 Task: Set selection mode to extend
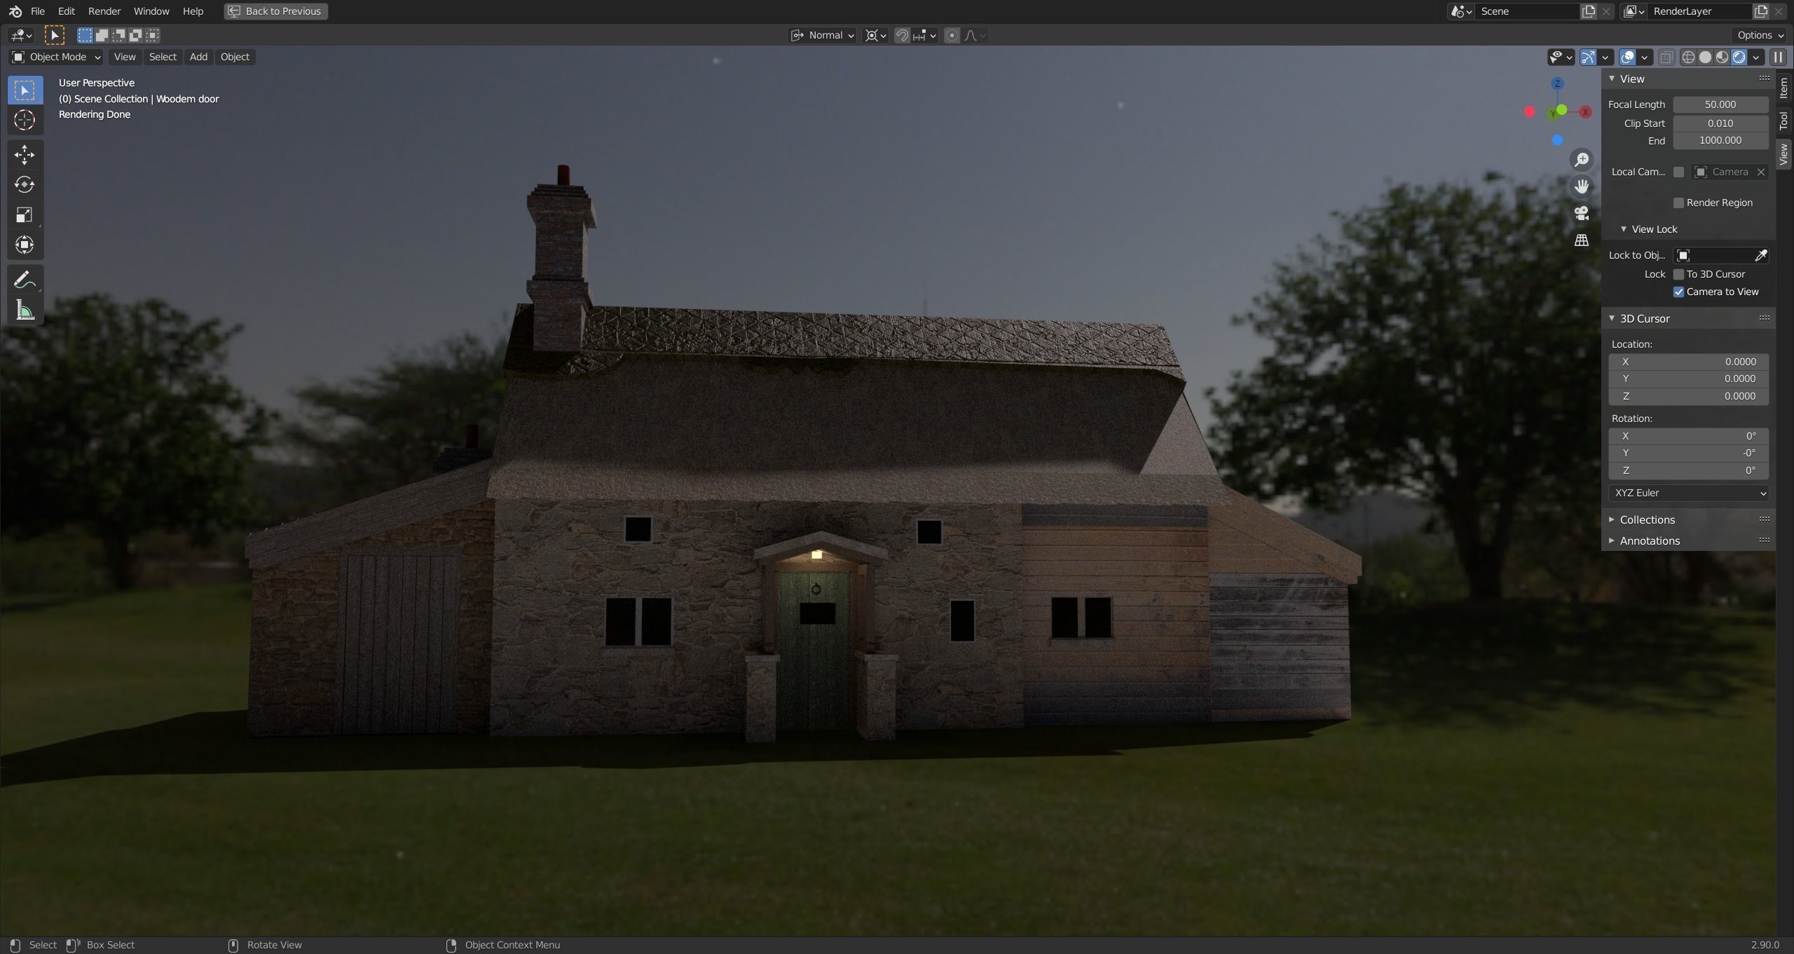click(x=102, y=35)
